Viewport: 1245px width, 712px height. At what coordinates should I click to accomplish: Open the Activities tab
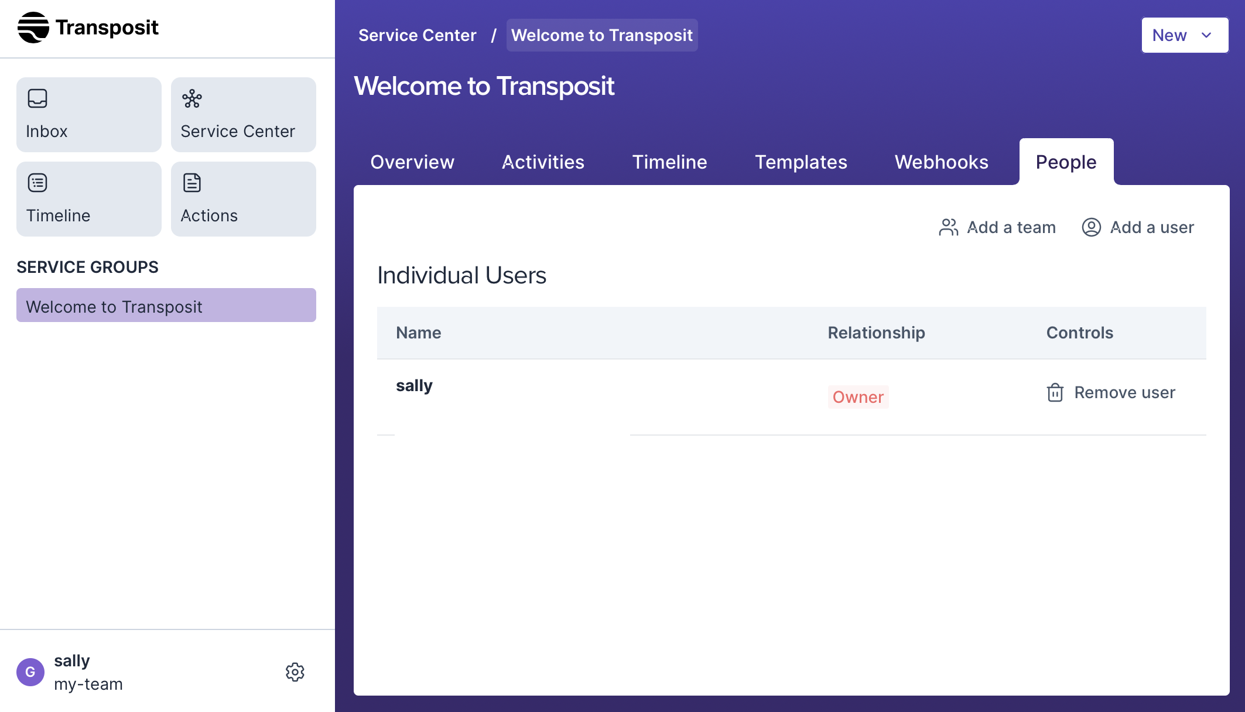tap(543, 162)
